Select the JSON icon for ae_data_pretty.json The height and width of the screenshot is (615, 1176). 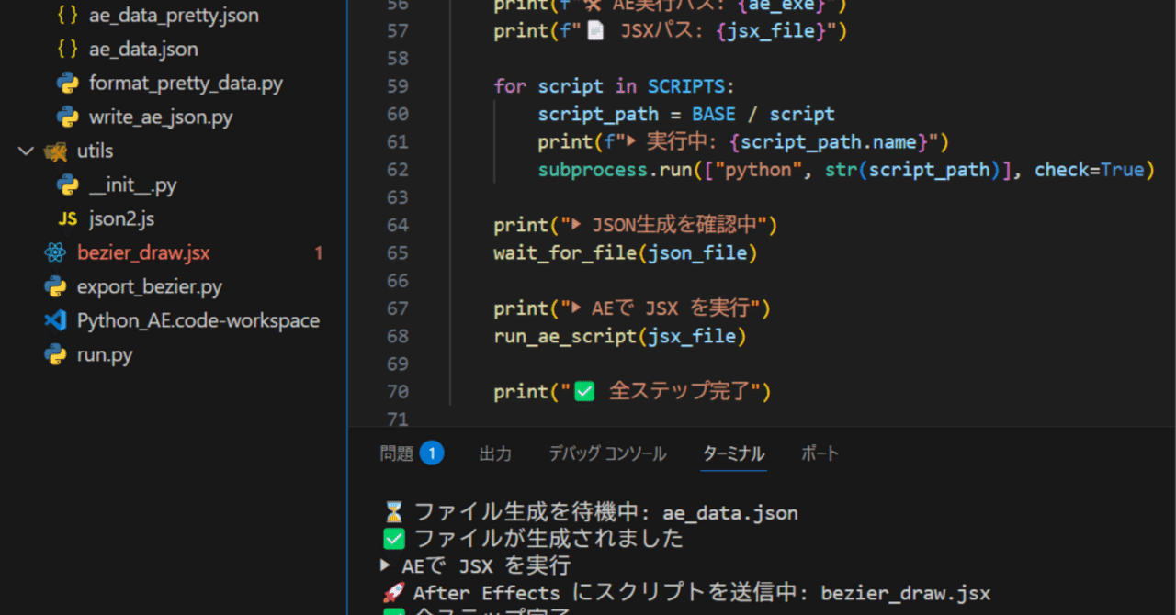pyautogui.click(x=67, y=15)
